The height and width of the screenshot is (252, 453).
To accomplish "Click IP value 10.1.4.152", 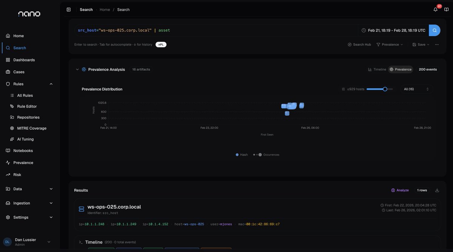I will 158,224.
